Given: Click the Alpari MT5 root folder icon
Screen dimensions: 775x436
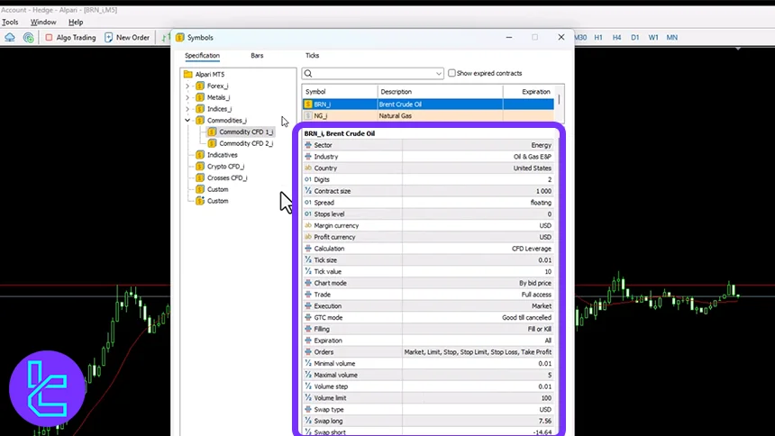Looking at the screenshot, I should tap(188, 74).
